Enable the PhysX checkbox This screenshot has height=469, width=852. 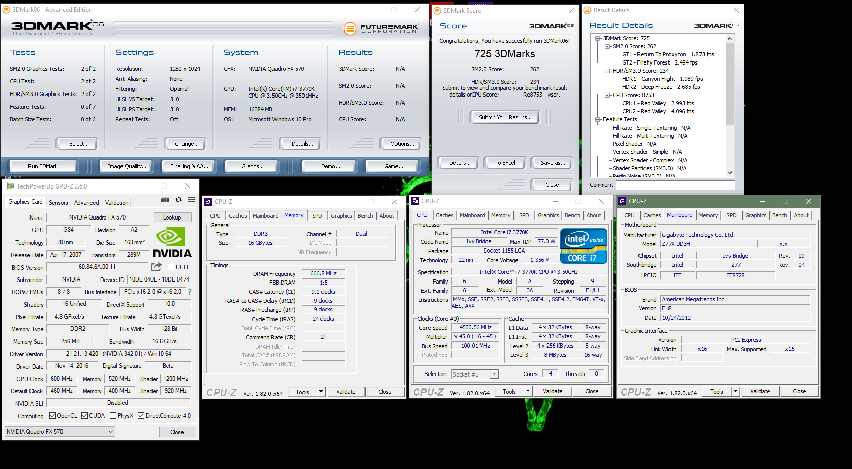[113, 416]
